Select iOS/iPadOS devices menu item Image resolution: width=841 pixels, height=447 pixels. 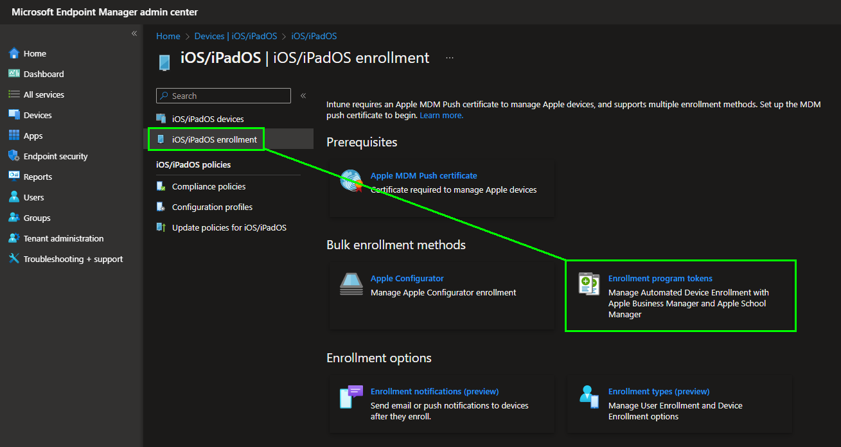(x=208, y=119)
